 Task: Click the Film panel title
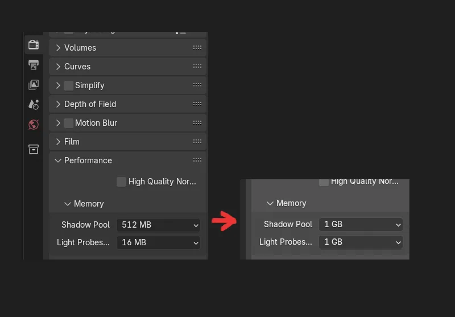point(72,142)
